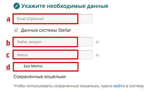Image resolution: width=146 pixels, height=91 pixels.
Task: Click the Чтобы использовать сохраненные кошельки sentence
Action: pyautogui.click(x=79, y=86)
